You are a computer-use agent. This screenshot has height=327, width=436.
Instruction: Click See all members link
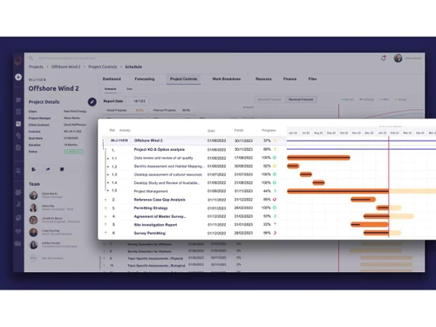coord(52,258)
